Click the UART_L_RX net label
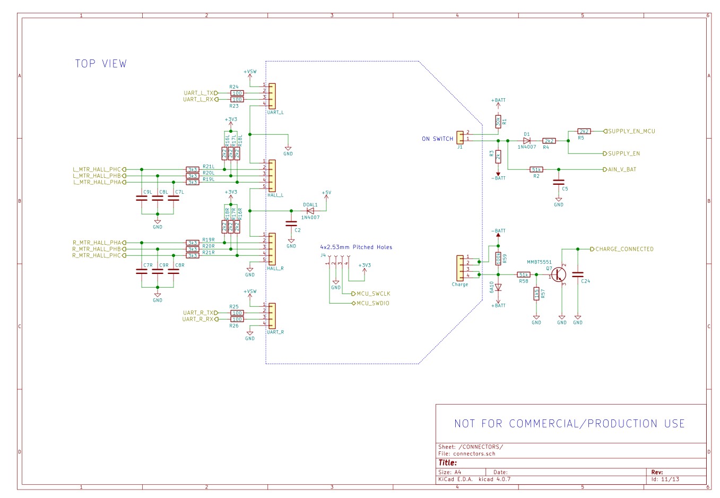 [x=201, y=99]
